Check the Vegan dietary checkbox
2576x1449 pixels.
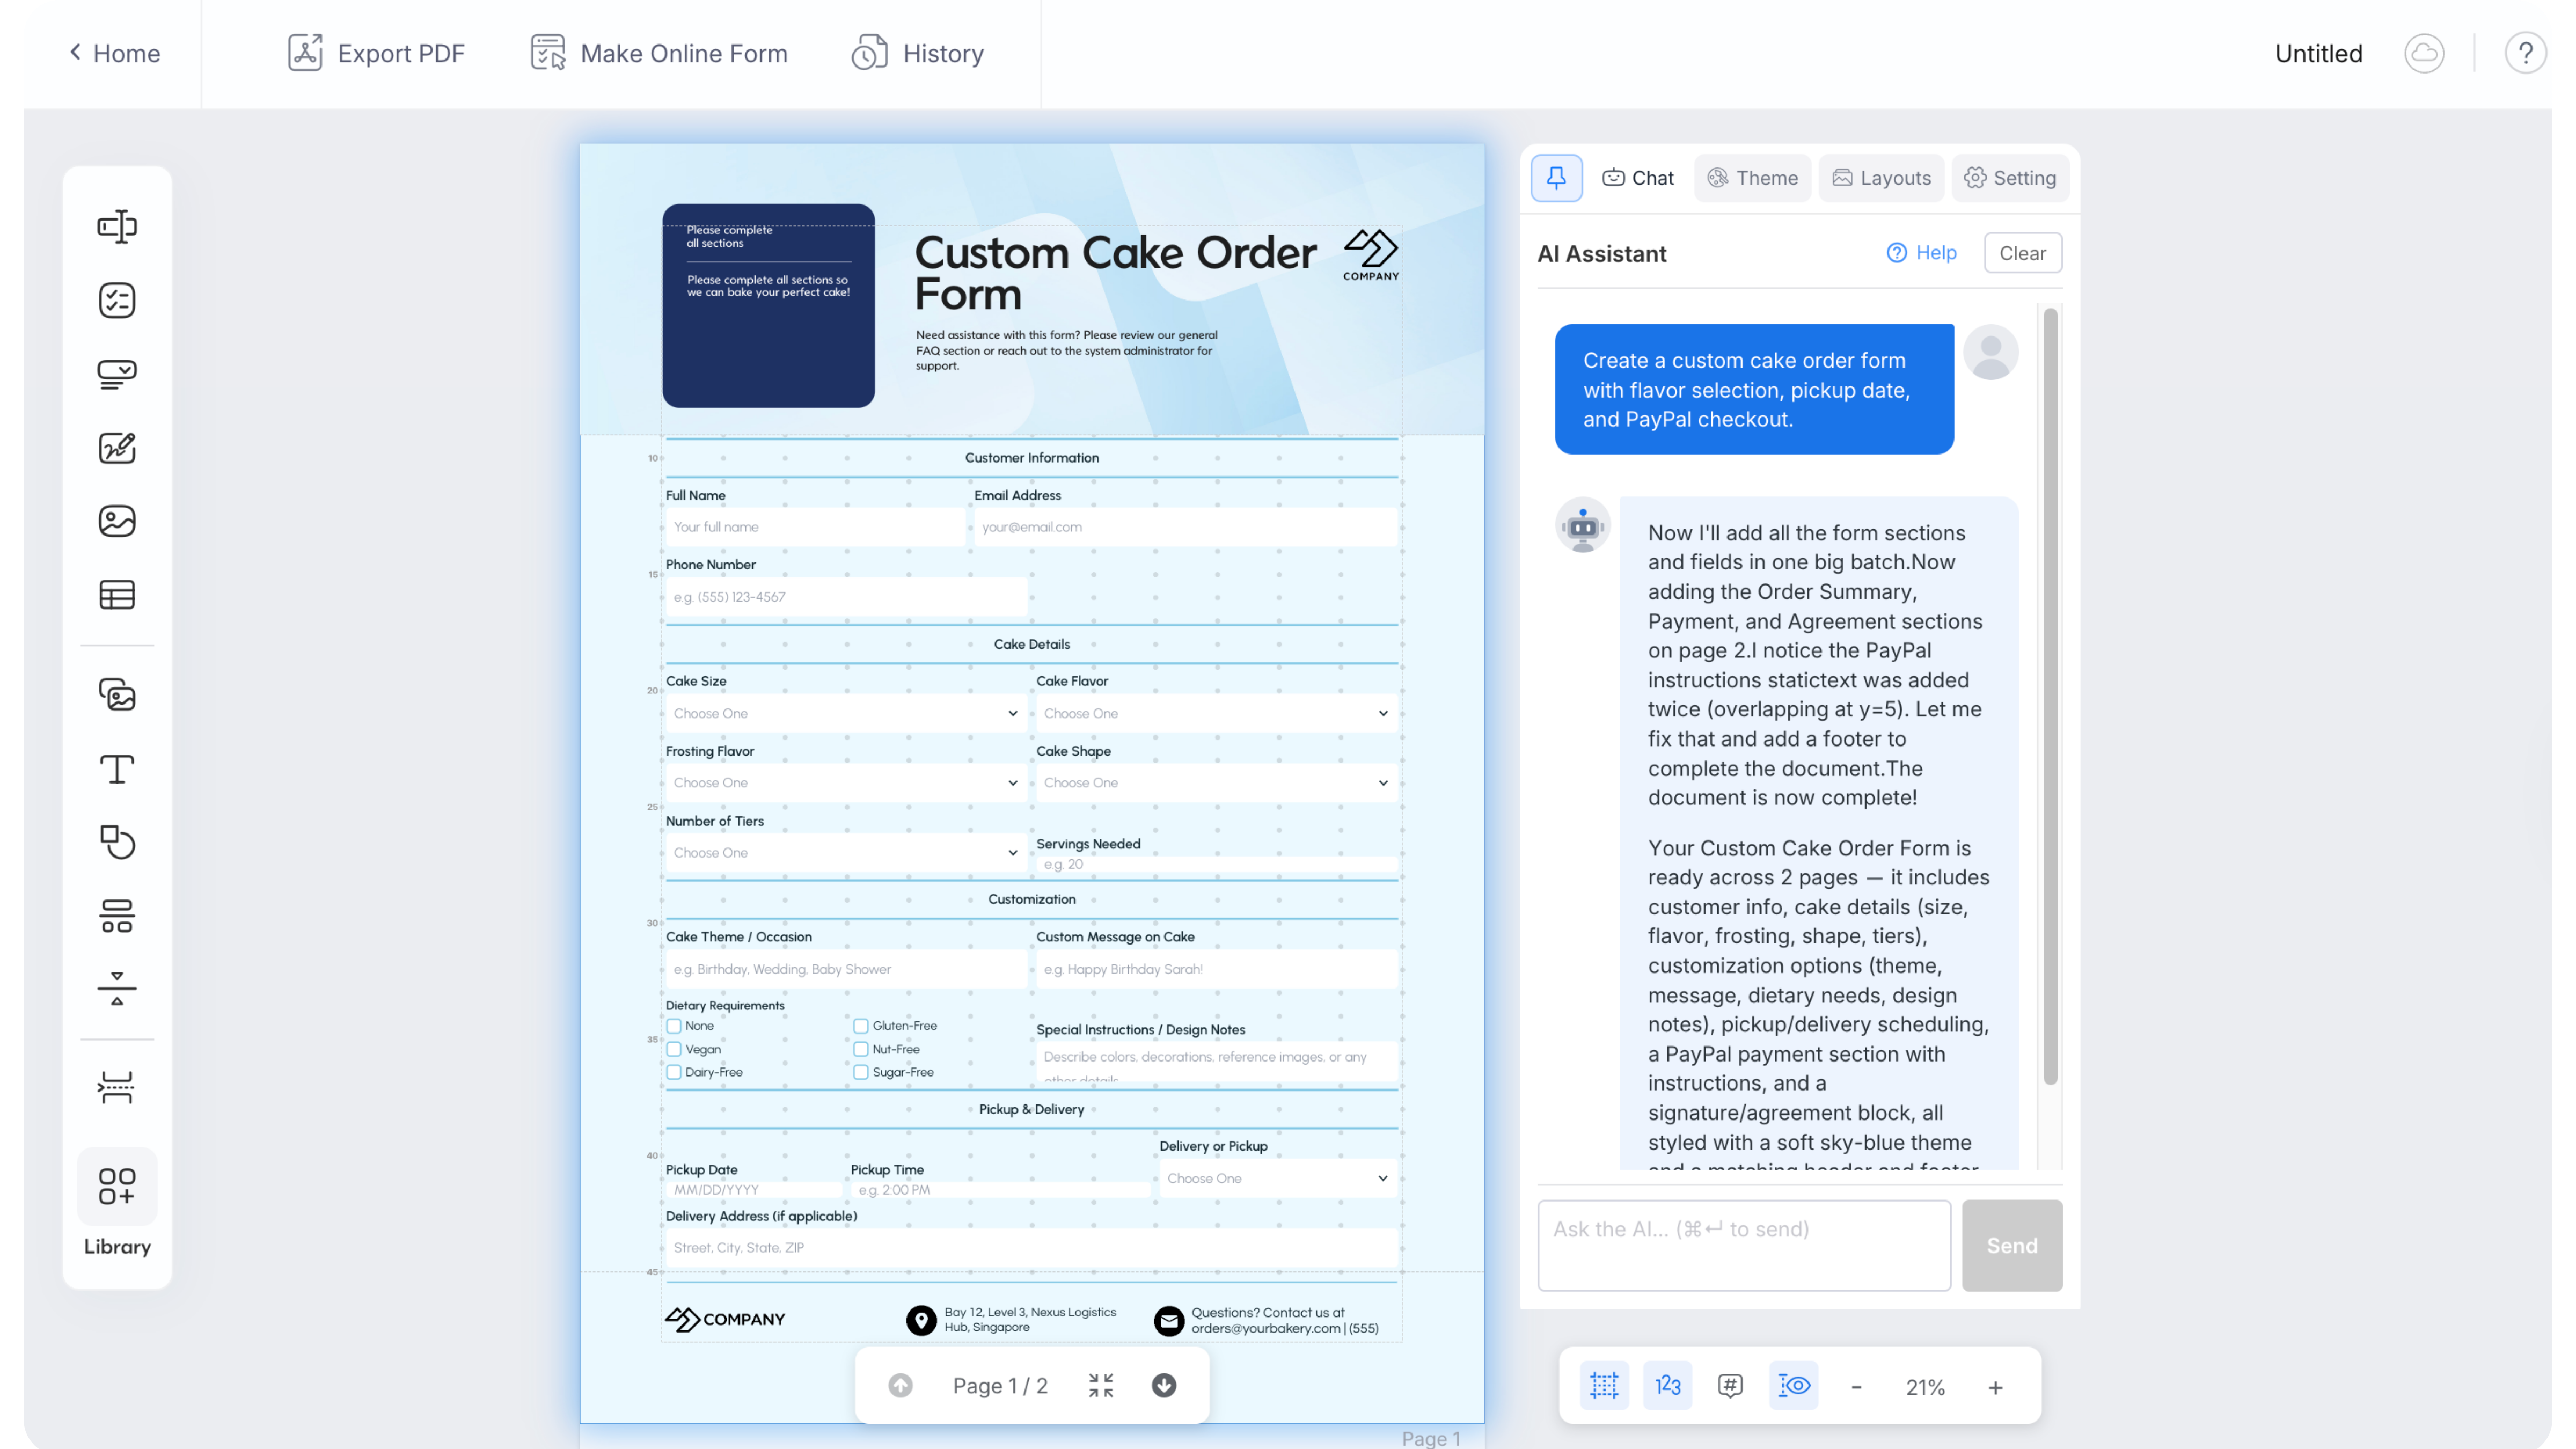tap(674, 1049)
